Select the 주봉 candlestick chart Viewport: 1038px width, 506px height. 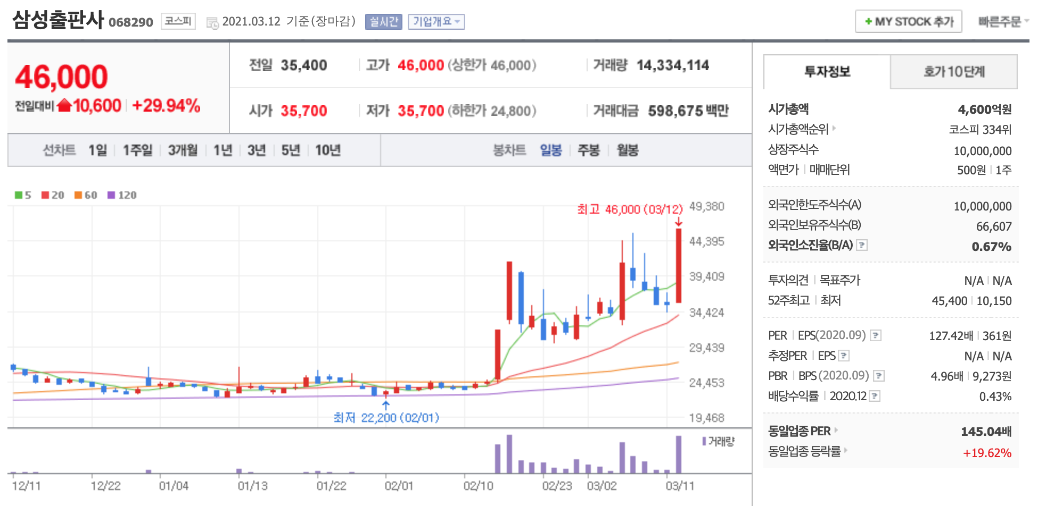point(589,150)
